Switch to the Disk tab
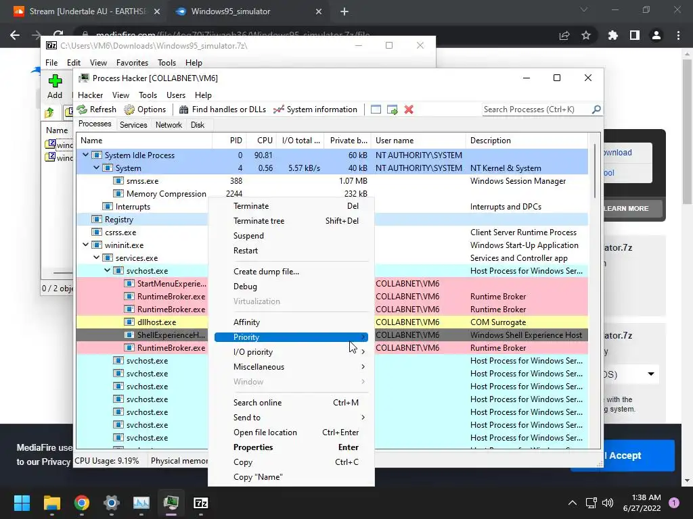This screenshot has height=519, width=693. (x=198, y=125)
